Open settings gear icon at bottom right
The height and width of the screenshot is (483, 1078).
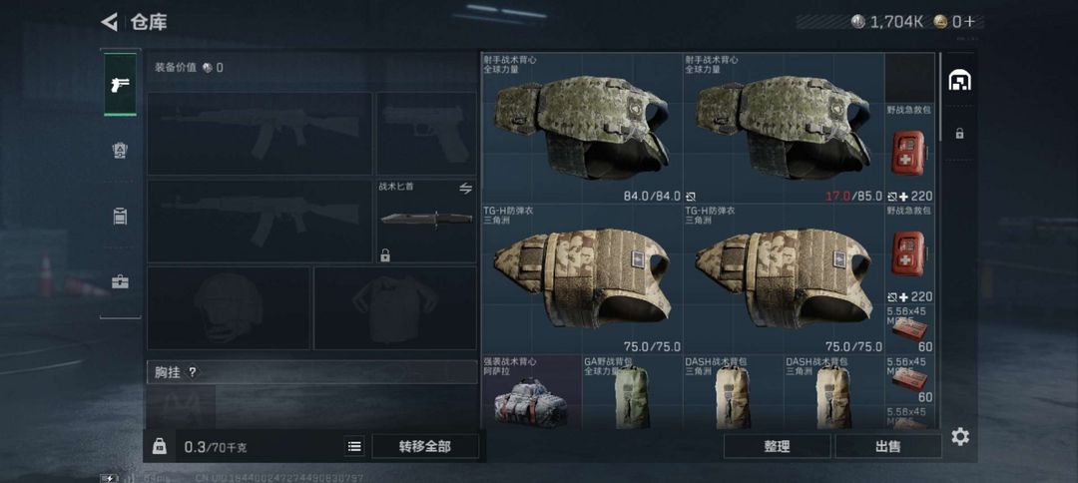[960, 436]
